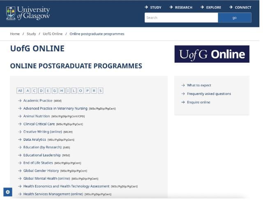Screen dimensions: 263x201
Task: Filter programmes by letter R
Action: 94,91
